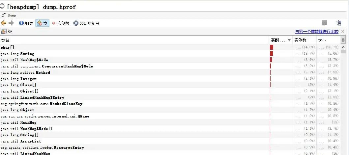Switch to the 实例数 instances view
The width and height of the screenshot is (349, 155).
click(x=61, y=23)
